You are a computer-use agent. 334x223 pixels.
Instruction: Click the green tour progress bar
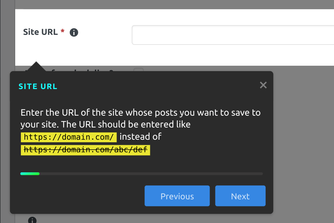(30, 173)
